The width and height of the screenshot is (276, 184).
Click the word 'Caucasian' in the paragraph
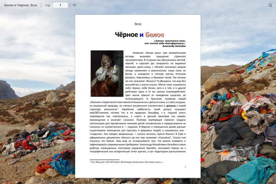click(x=165, y=138)
